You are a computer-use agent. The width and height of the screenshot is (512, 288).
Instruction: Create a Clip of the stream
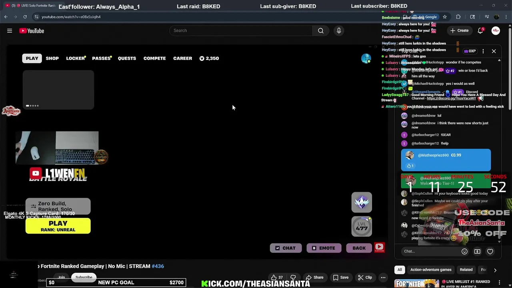[364, 277]
